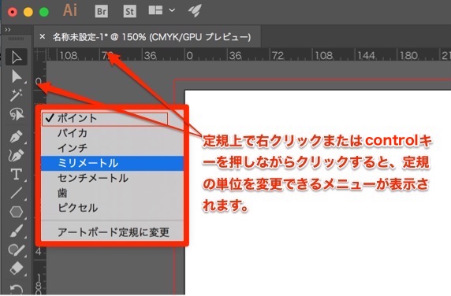Close the 名称未設定-1 document tab
The image size is (451, 296).
pyautogui.click(x=43, y=36)
